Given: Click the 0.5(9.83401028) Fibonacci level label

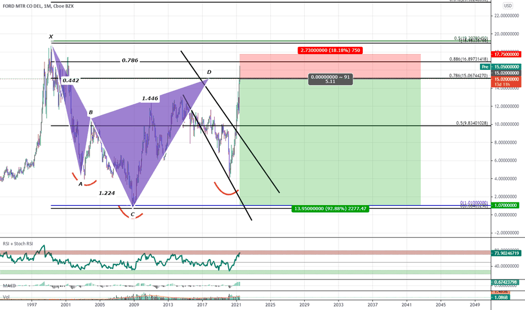Looking at the screenshot, I should coord(471,123).
